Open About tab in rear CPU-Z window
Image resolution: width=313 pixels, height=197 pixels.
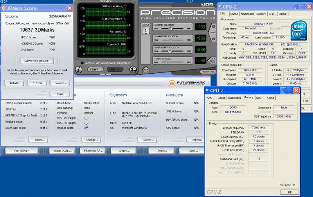283,14
